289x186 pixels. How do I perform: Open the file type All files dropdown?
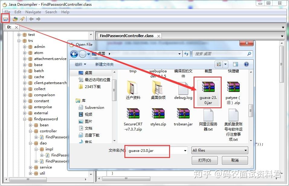click(x=220, y=150)
